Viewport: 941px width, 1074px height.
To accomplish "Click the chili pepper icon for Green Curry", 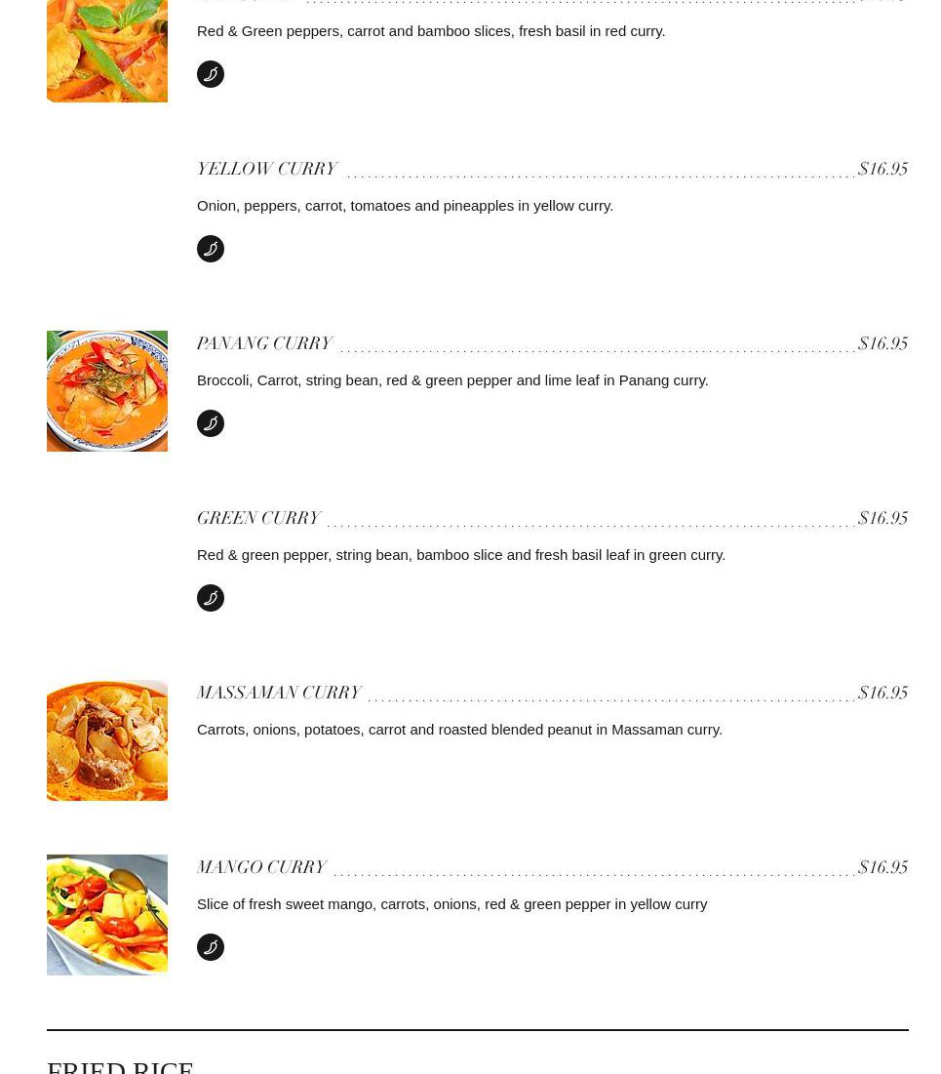I will (211, 598).
